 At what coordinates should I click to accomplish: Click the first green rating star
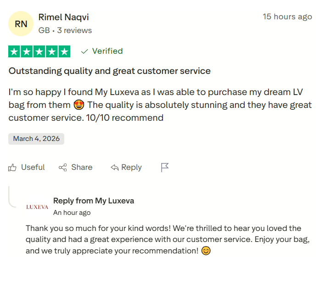[14, 51]
